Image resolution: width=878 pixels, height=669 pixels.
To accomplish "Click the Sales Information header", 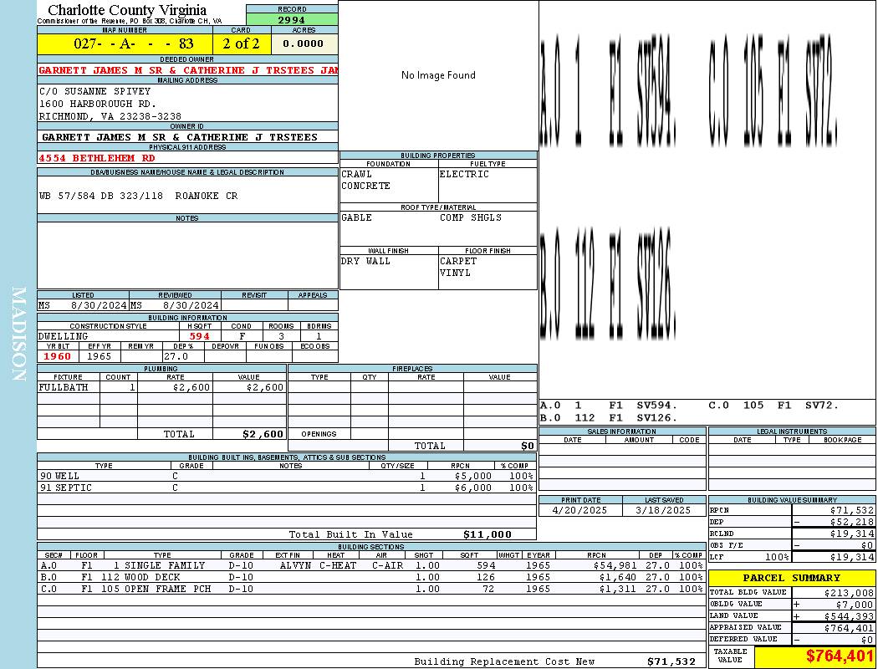I will coord(621,431).
